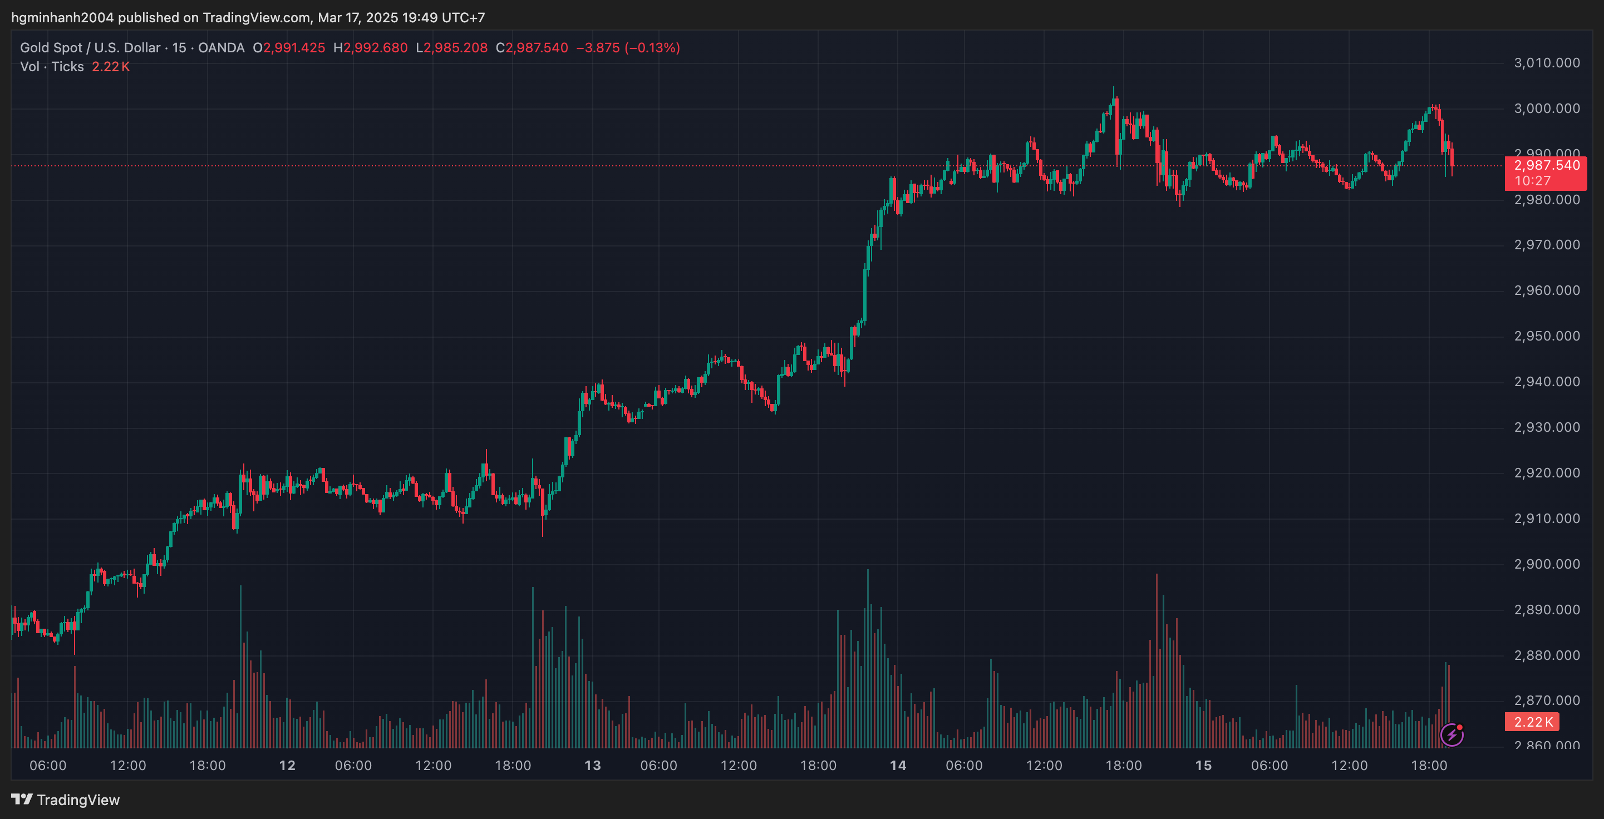Click the 10:27 countdown timer in price label
Screen dimensions: 1604x819
click(1532, 181)
